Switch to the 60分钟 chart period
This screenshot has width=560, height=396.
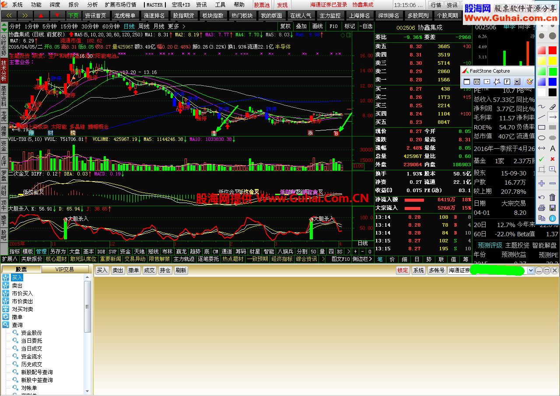coord(111,26)
